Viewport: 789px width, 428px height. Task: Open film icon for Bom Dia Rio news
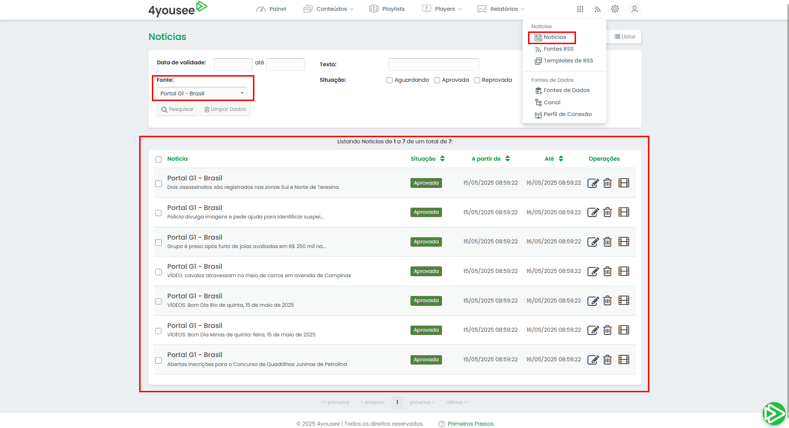click(x=623, y=301)
